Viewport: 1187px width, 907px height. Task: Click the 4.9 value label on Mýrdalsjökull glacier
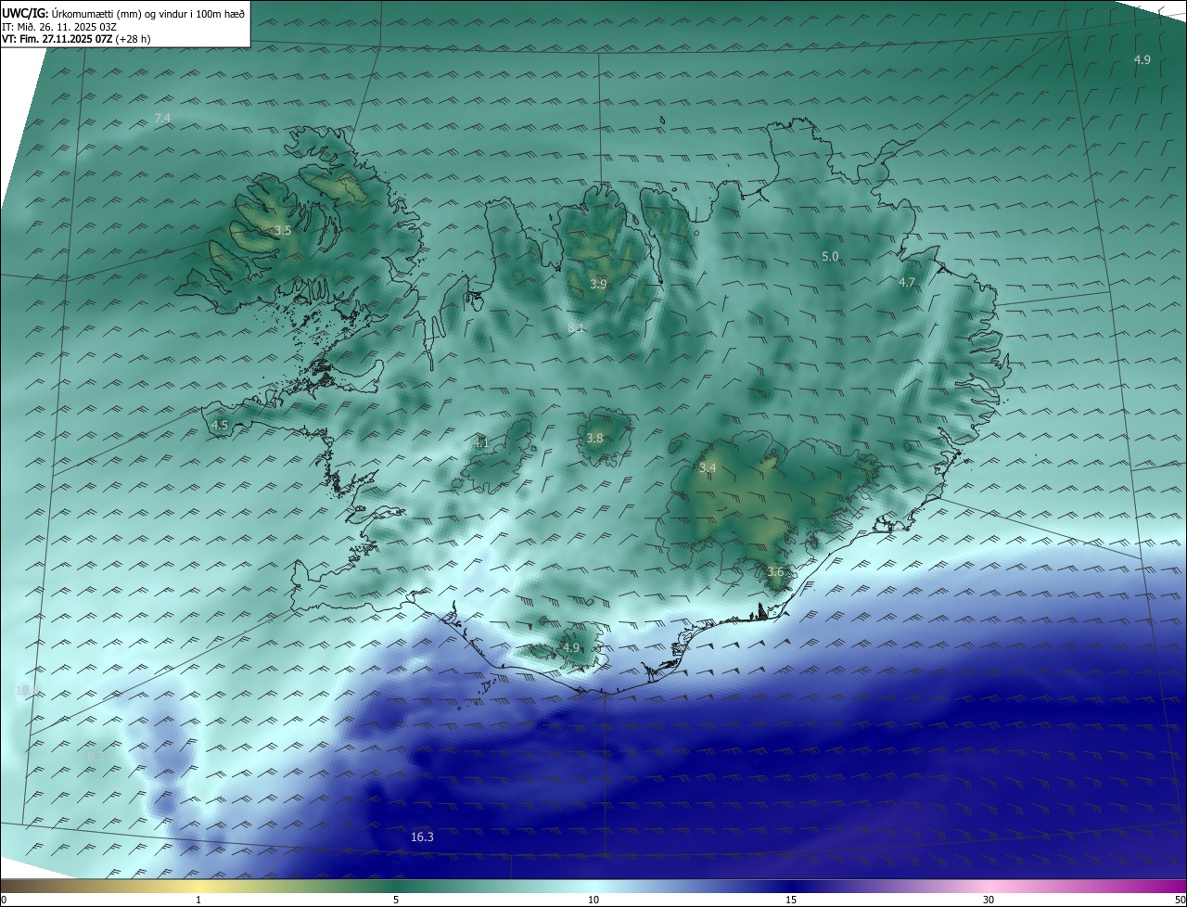570,647
